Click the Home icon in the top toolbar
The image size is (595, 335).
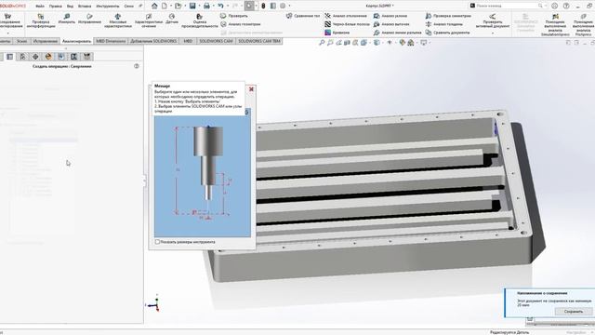(x=154, y=6)
